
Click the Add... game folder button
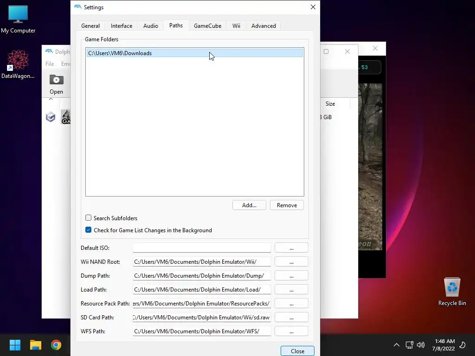click(x=249, y=205)
